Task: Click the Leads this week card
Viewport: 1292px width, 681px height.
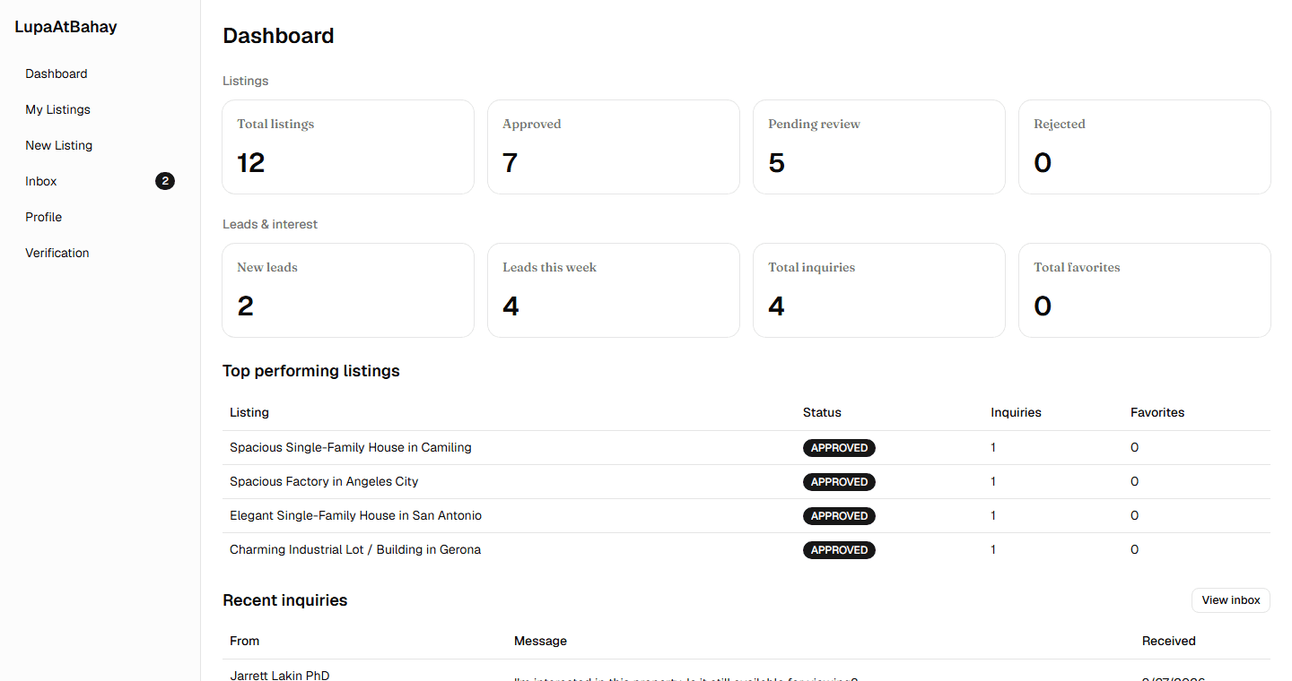Action: tap(614, 290)
